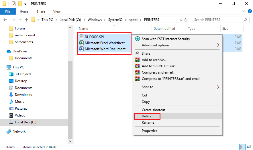
Task: Expand the address bar history dropdown
Action: point(181,20)
